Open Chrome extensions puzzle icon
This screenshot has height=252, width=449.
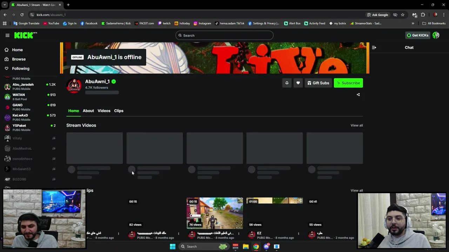tap(423, 15)
